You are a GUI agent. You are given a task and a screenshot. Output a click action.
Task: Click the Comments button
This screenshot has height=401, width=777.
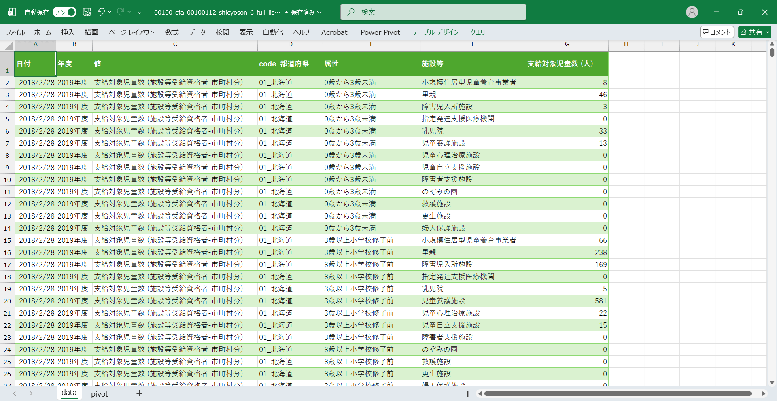pyautogui.click(x=717, y=32)
